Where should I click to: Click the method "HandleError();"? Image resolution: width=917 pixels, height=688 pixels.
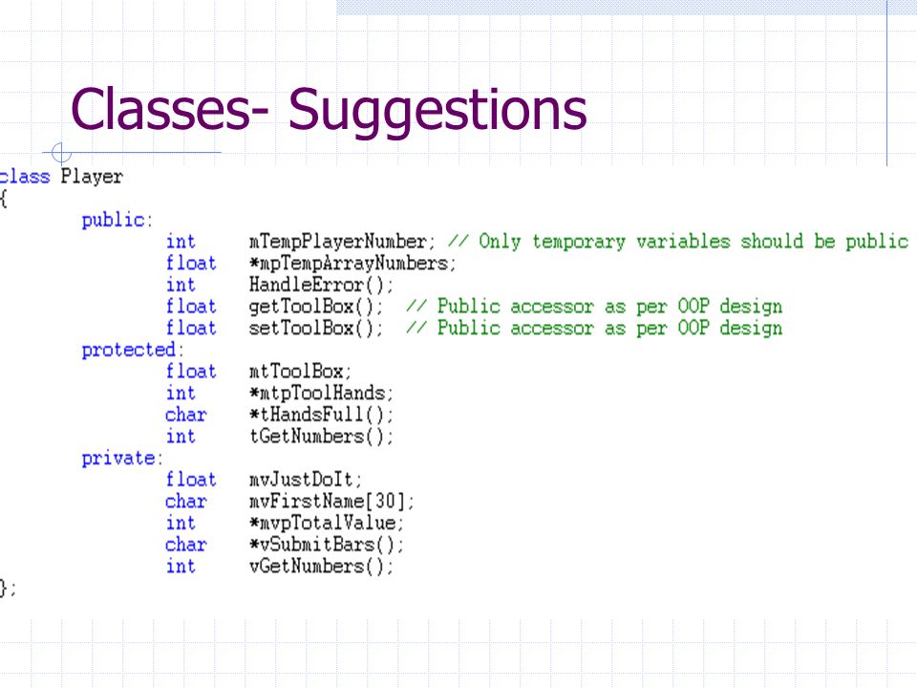click(x=321, y=285)
